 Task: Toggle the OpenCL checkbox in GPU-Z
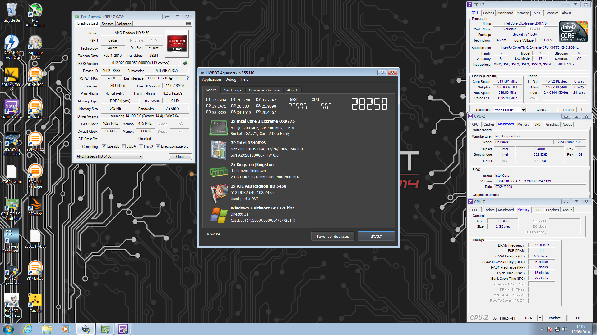104,146
